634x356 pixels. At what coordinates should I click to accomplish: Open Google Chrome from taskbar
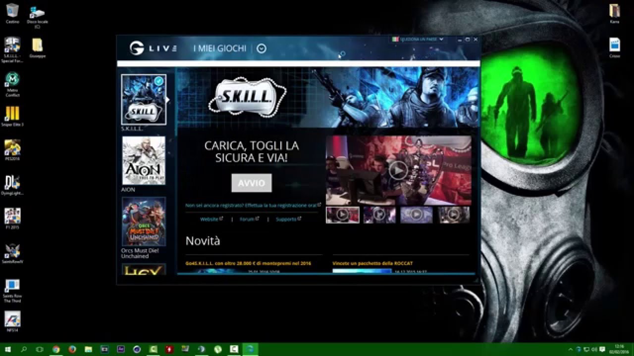[56, 349]
